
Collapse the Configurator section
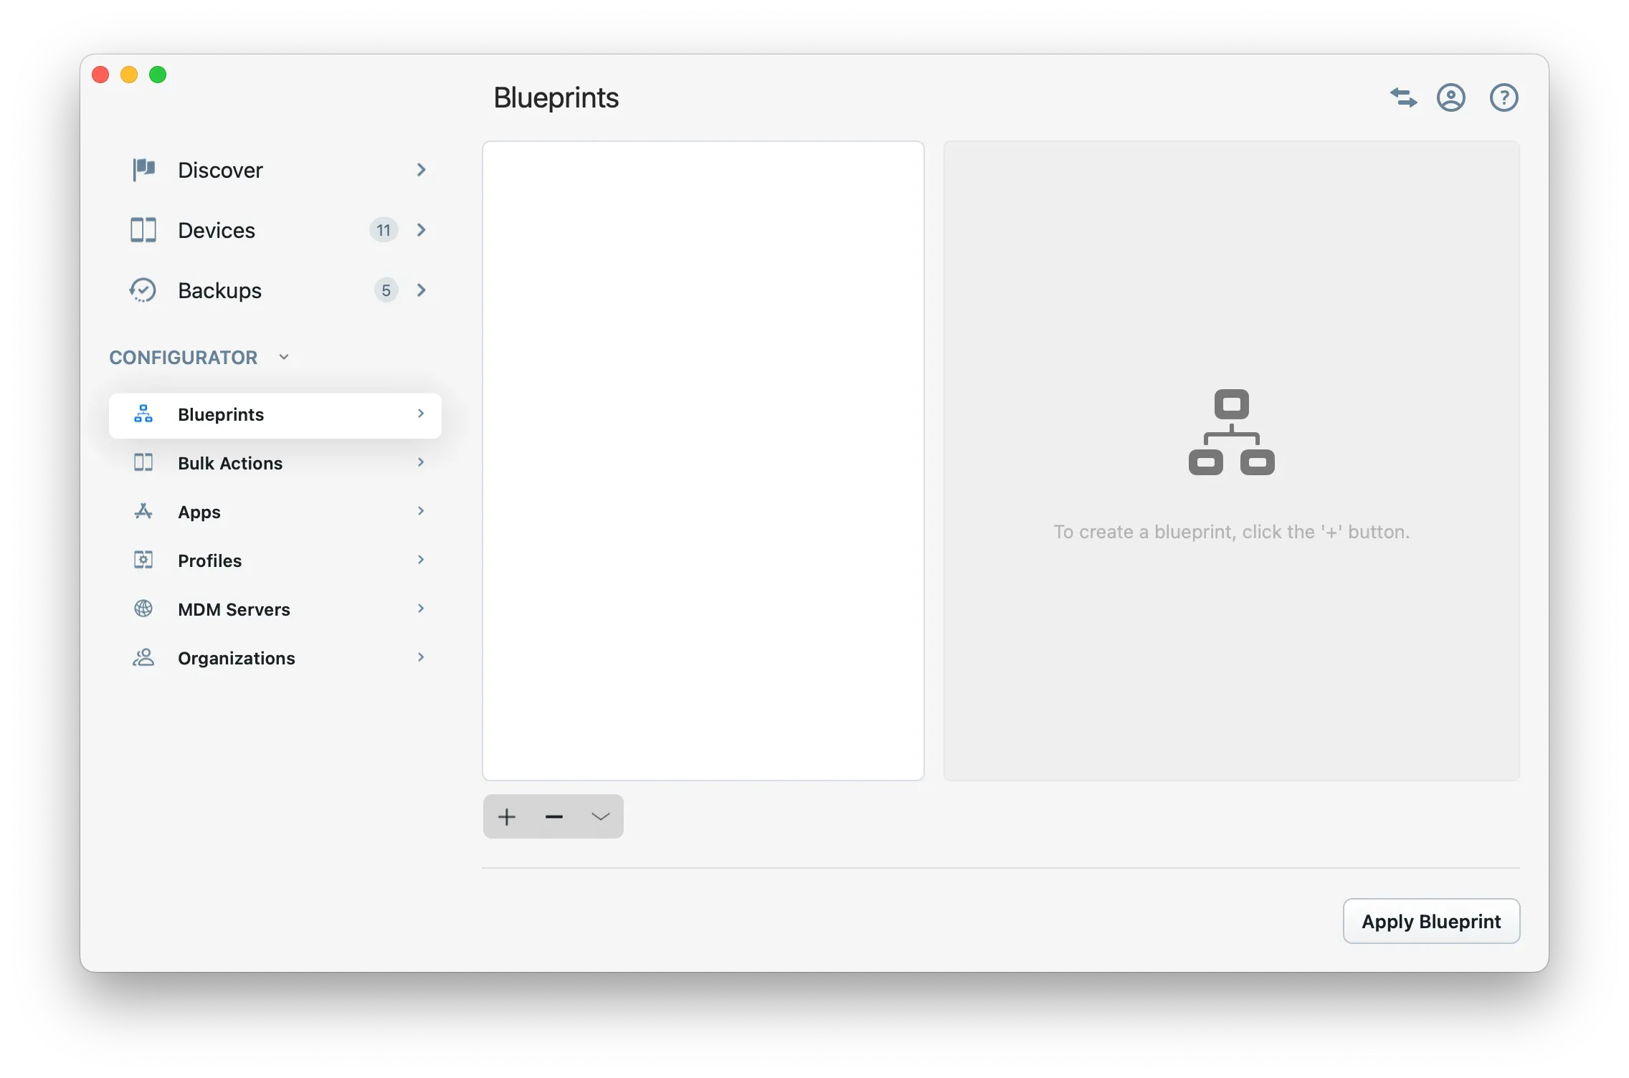coord(284,356)
